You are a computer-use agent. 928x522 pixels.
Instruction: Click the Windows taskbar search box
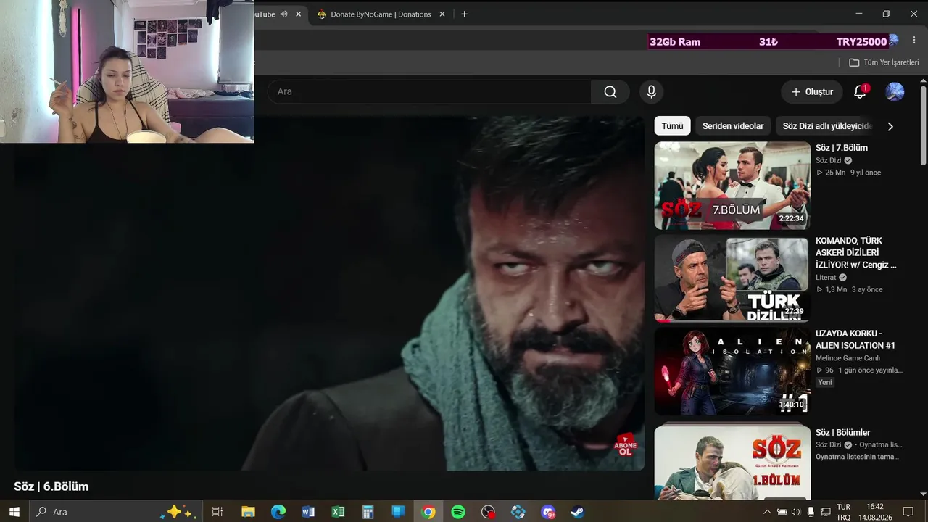[x=115, y=512]
